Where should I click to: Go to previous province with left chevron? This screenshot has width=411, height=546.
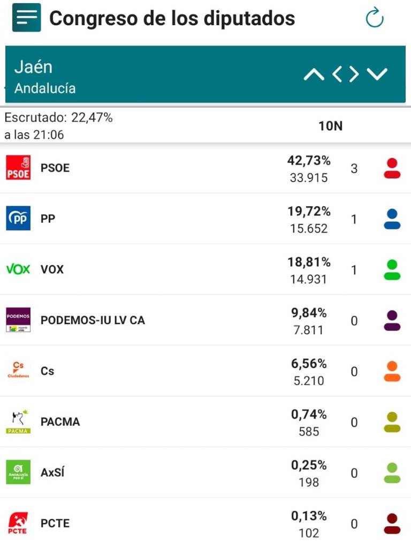(x=337, y=74)
